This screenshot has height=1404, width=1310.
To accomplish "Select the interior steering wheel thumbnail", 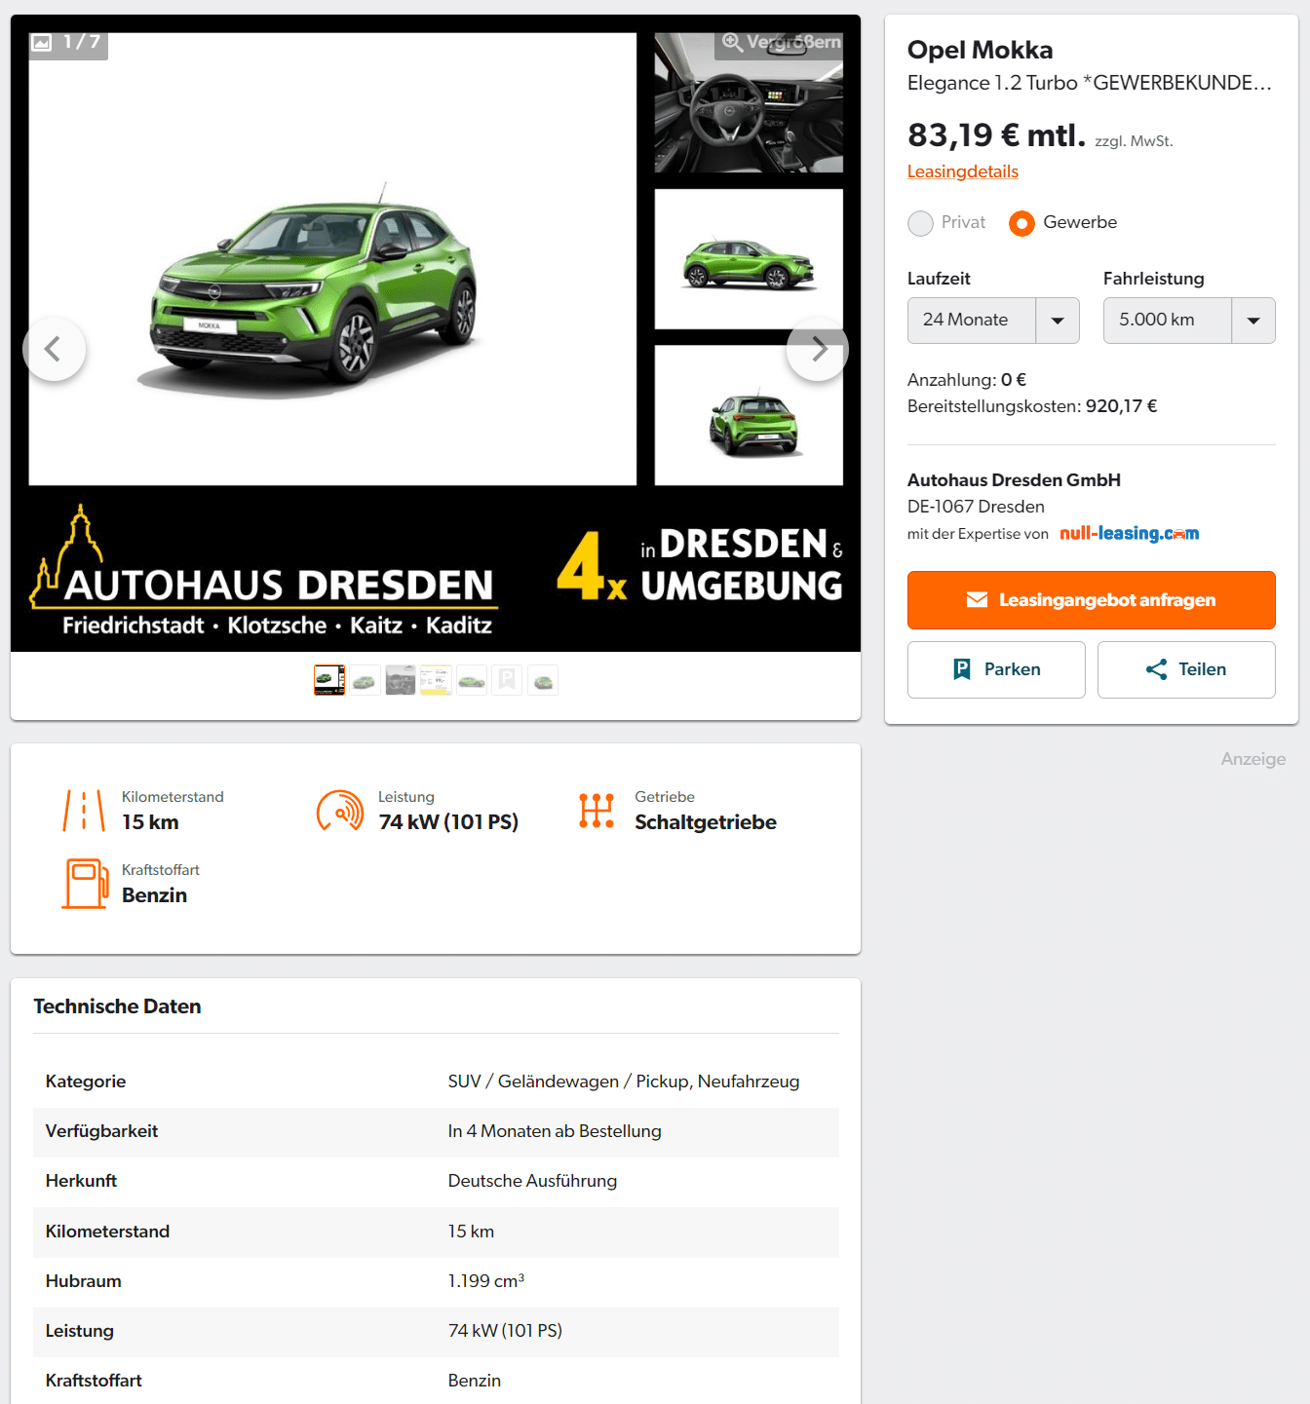I will click(x=749, y=102).
